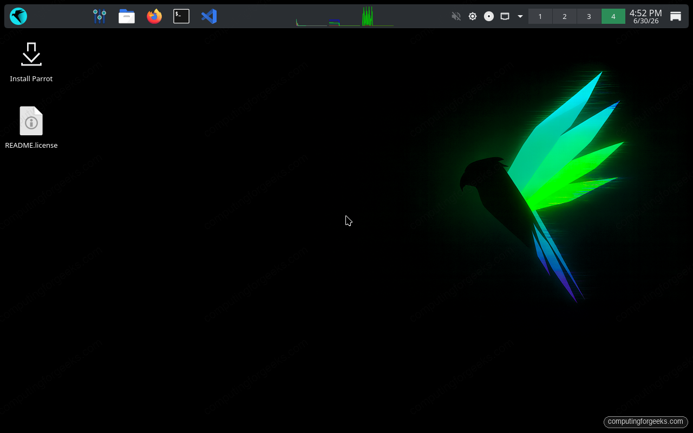Image resolution: width=693 pixels, height=433 pixels.
Task: Open the brightness settings tray icon
Action: (473, 16)
